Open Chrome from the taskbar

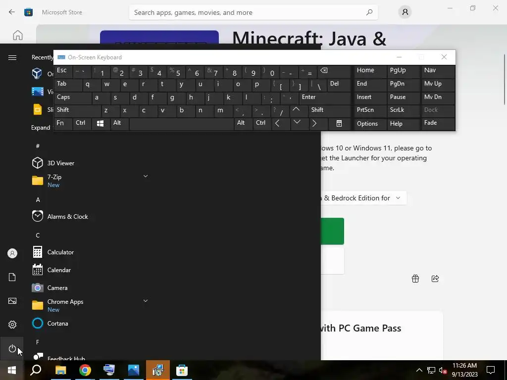pos(85,370)
